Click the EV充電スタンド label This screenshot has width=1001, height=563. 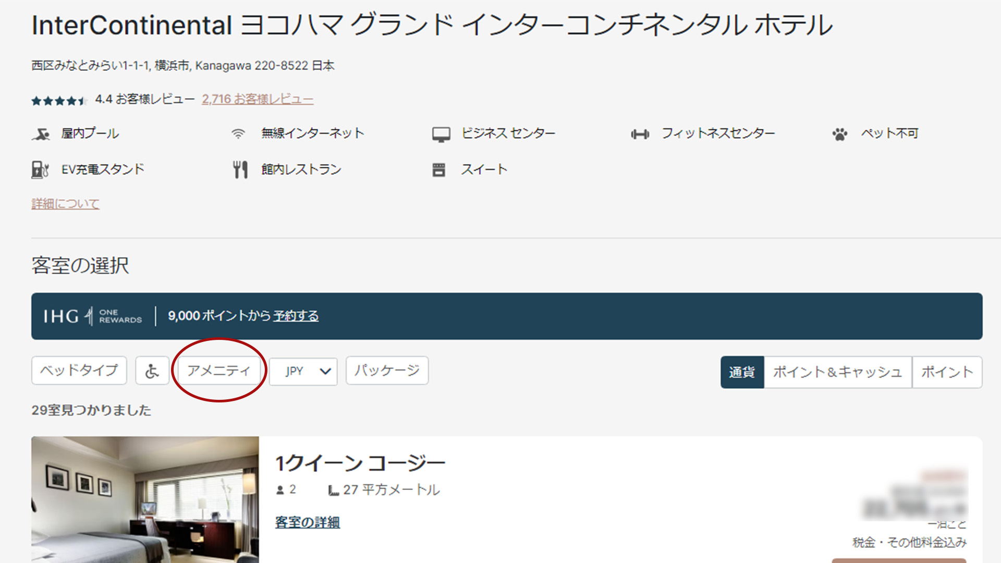coord(103,169)
